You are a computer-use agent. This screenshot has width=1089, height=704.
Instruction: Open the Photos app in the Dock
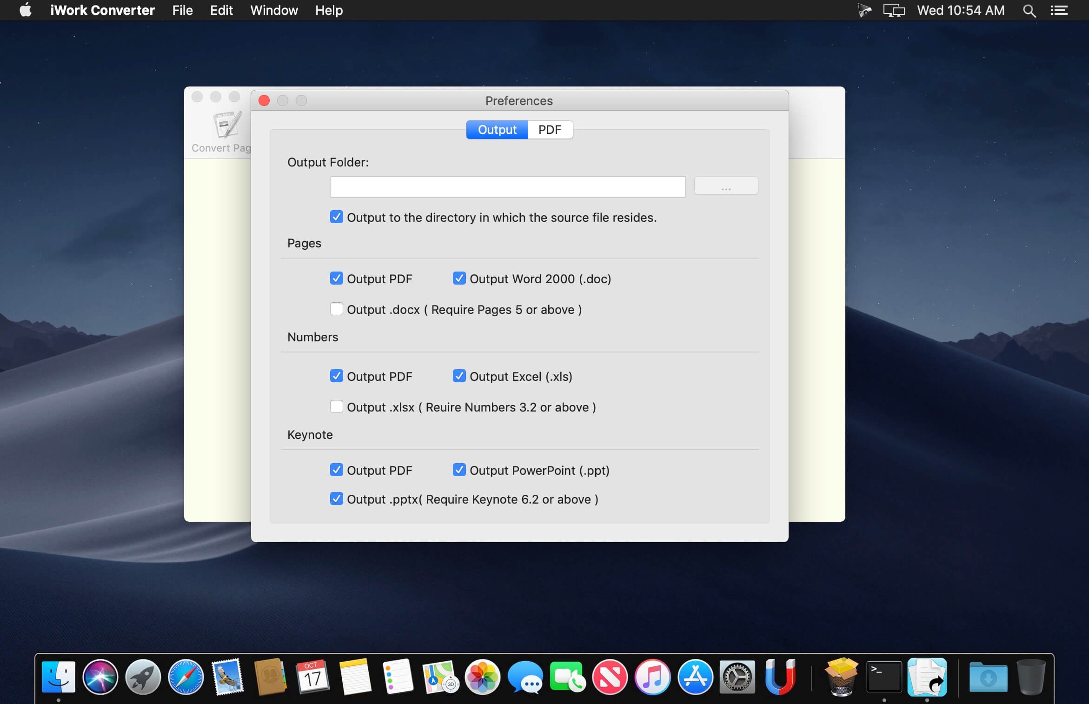click(x=482, y=678)
